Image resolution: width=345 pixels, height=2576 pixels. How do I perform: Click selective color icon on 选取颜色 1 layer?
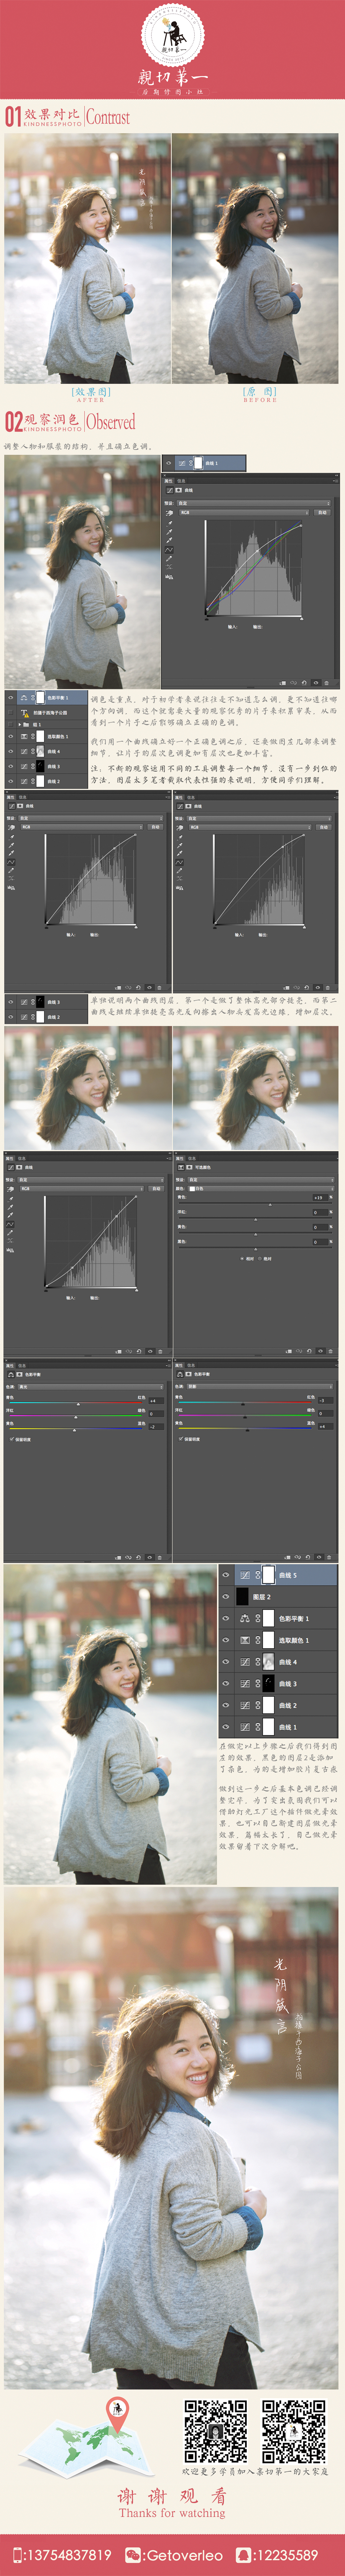point(245,1640)
